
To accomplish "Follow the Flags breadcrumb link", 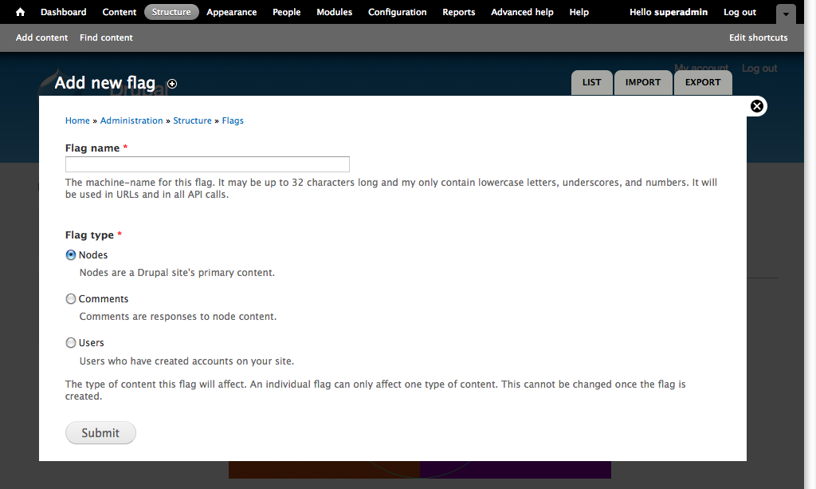I will 233,120.
